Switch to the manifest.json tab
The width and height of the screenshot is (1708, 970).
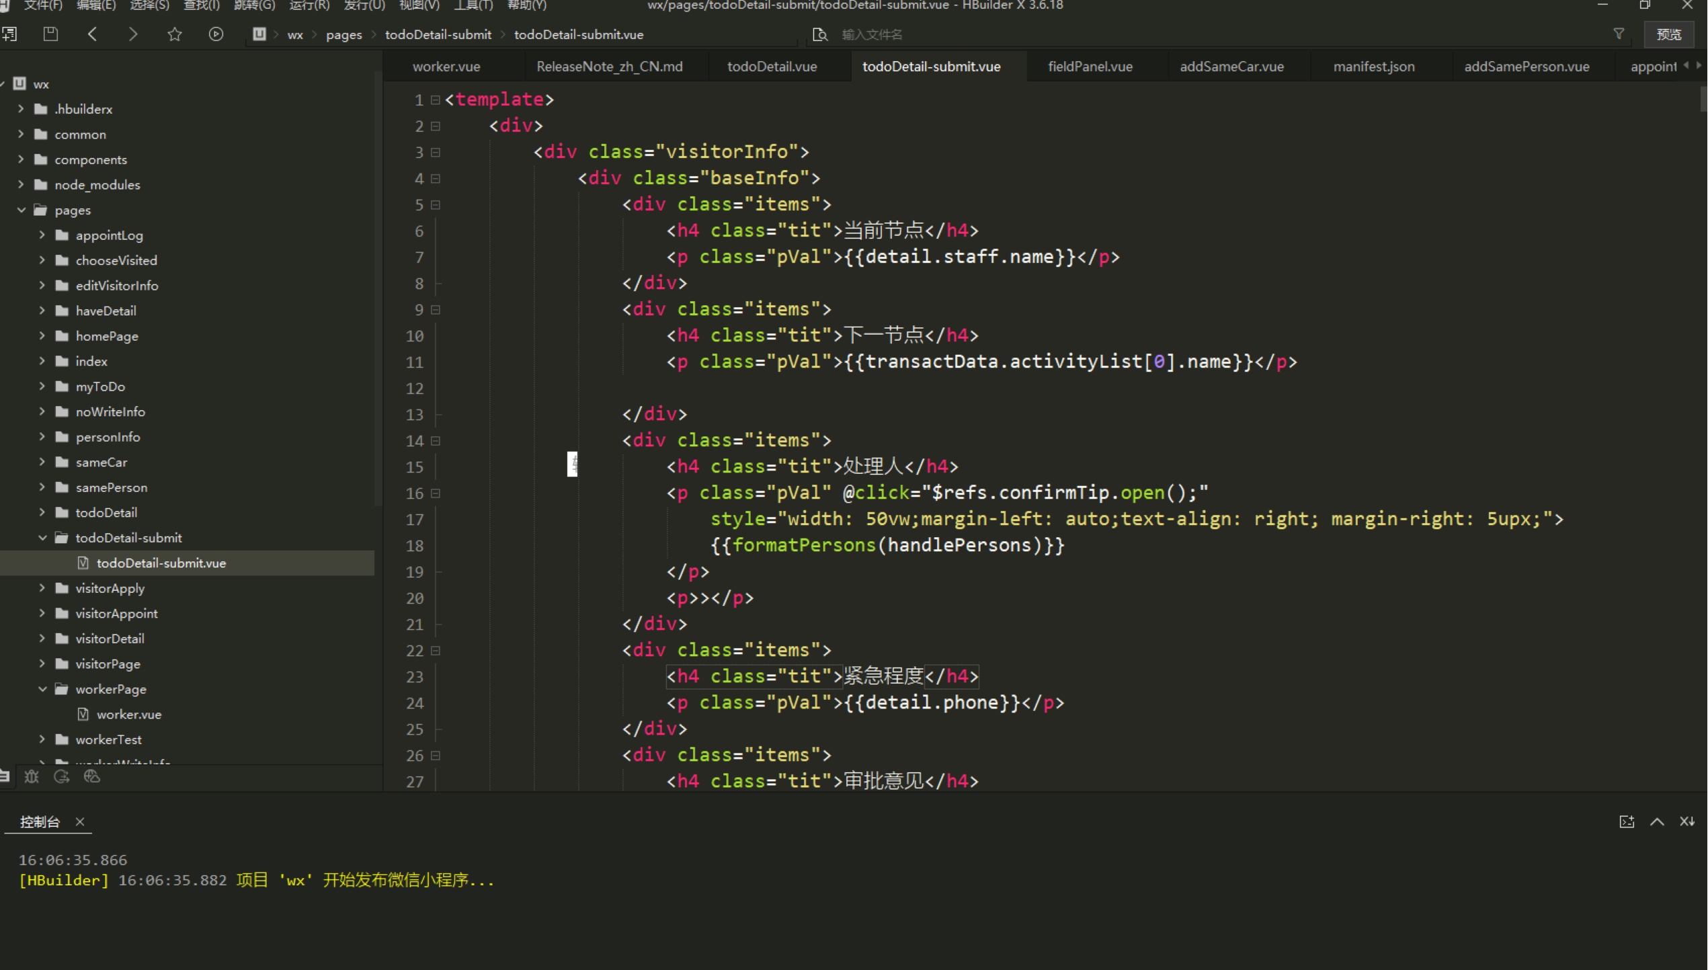pos(1374,66)
